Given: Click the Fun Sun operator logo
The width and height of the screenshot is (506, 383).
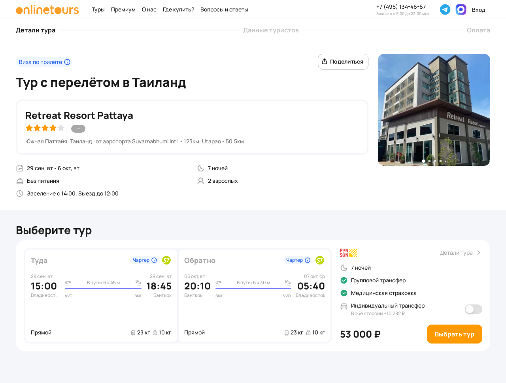Looking at the screenshot, I should 349,253.
